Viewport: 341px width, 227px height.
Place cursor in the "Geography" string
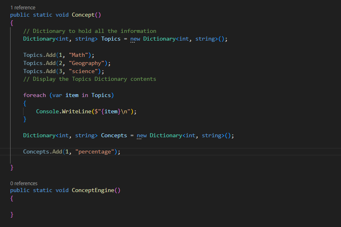point(87,63)
